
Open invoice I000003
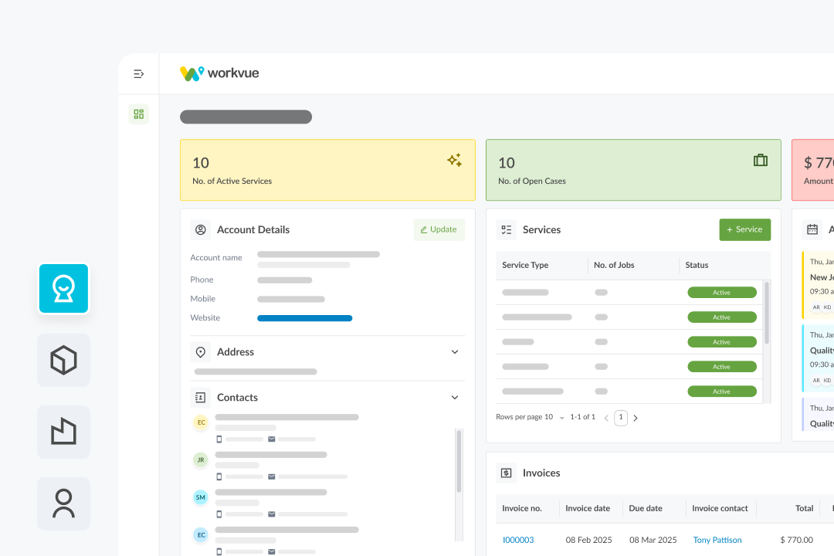518,540
